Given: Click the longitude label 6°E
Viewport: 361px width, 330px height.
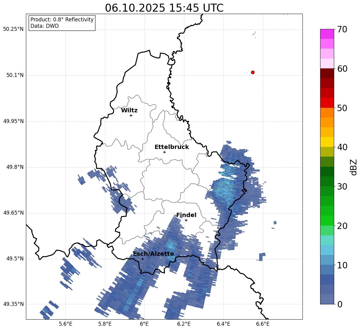Looking at the screenshot, I should (x=144, y=324).
